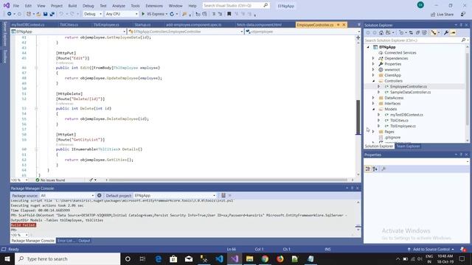472x265 pixels.
Task: Open the Build menu
Action: click(72, 6)
